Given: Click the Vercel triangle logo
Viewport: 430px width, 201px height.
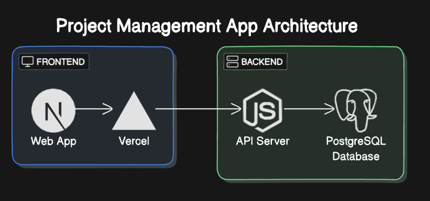Looking at the screenshot, I should pyautogui.click(x=134, y=111).
